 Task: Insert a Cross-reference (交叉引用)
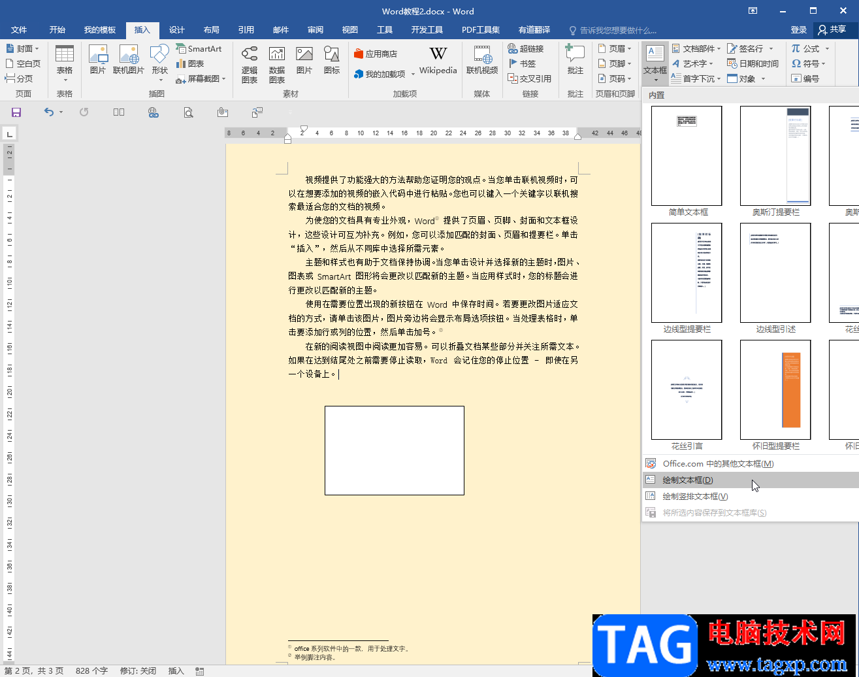pos(530,78)
